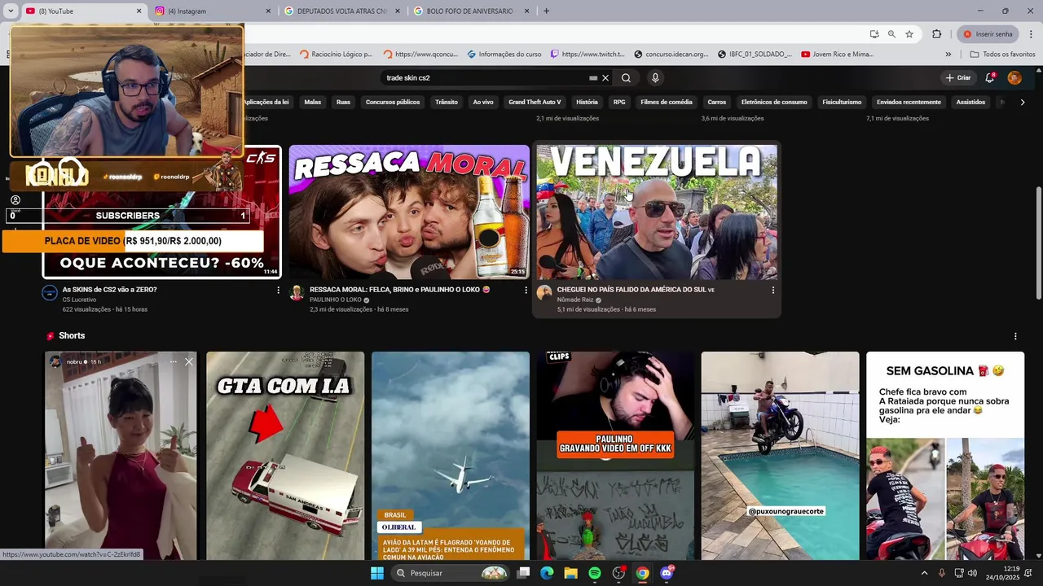The image size is (1043, 586).
Task: Select the 'Fisiculturismo' chip
Action: coord(842,103)
